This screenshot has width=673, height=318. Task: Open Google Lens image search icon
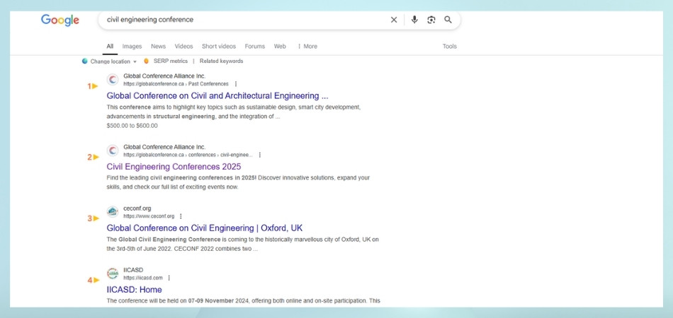(x=431, y=20)
